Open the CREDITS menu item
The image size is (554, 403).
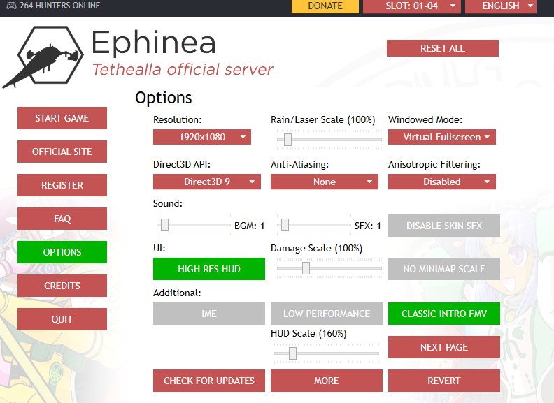[x=62, y=286]
